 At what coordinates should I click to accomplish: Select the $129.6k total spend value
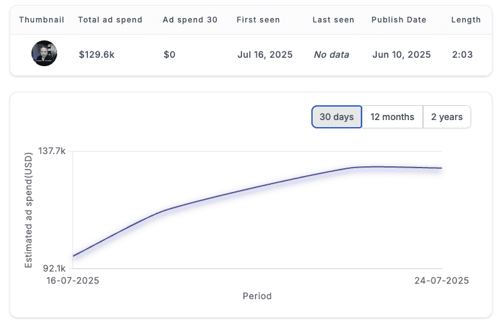(96, 55)
